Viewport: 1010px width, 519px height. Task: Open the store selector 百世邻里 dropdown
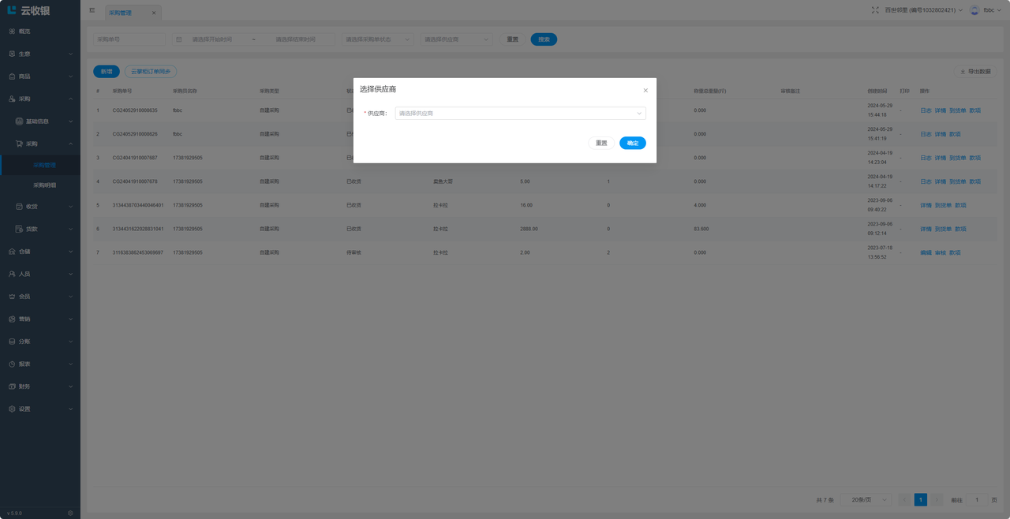923,10
